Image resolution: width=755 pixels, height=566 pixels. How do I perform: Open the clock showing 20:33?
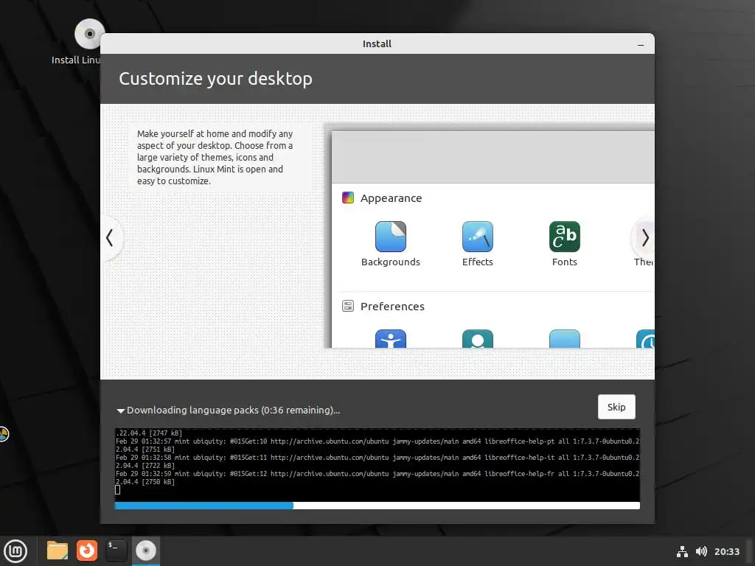point(726,551)
